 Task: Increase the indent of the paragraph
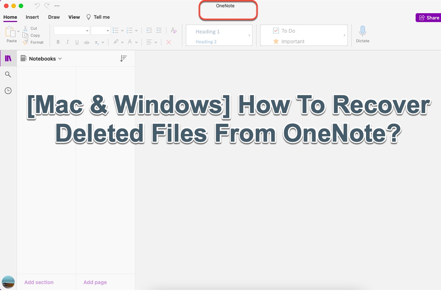159,31
